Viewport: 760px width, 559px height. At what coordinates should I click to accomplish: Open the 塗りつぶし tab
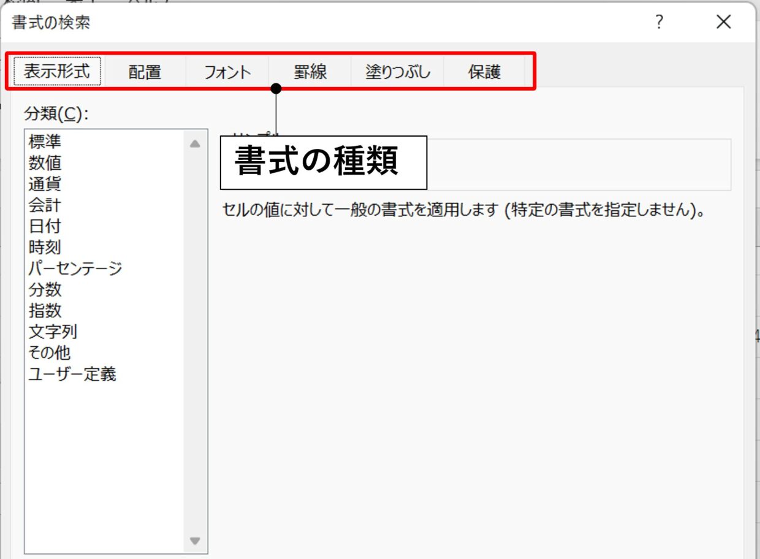coord(398,72)
